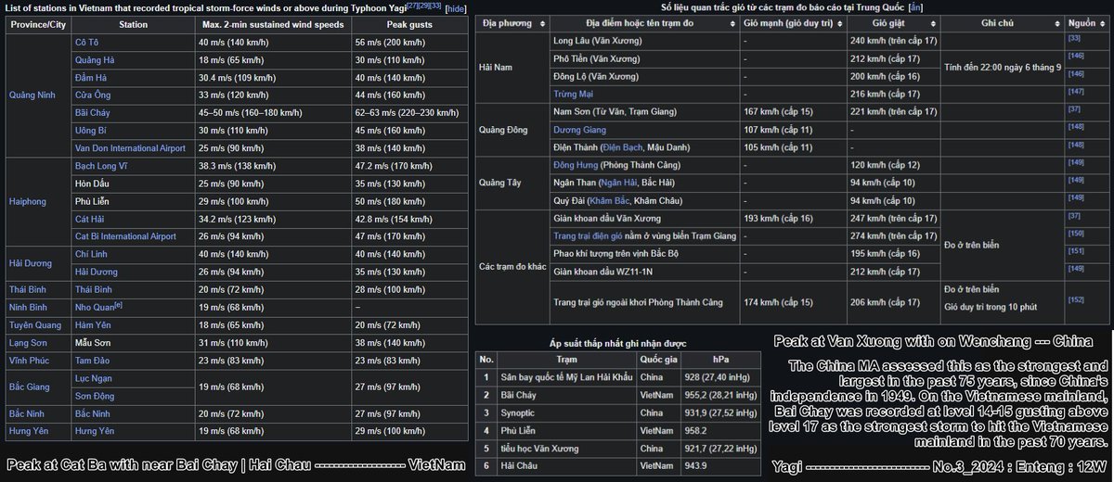Open reference [29] in the table caption

(x=423, y=6)
